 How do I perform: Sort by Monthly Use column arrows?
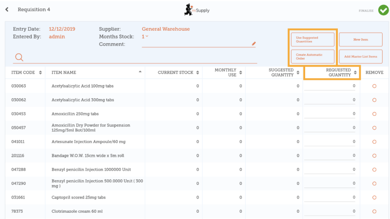[240, 73]
